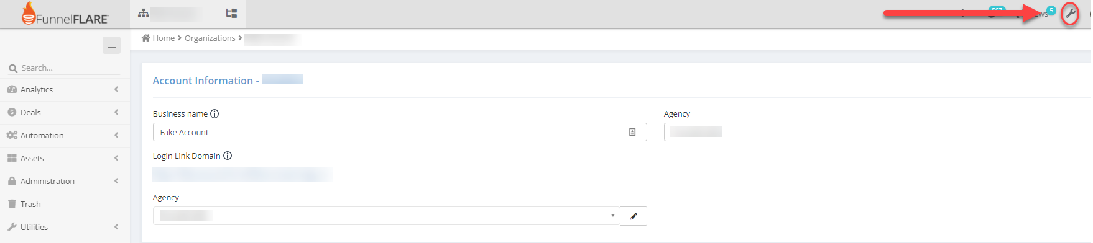This screenshot has height=243, width=1093.
Task: Expand the Deals sidebar section
Action: pos(65,112)
